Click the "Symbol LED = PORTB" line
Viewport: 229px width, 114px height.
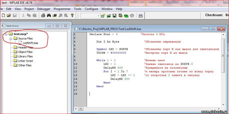click(x=112, y=49)
